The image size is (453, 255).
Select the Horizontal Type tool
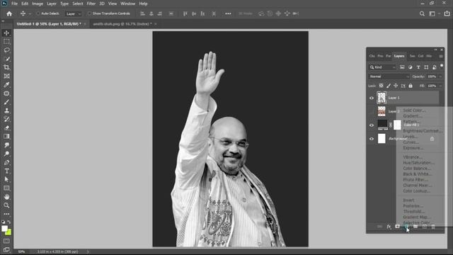[x=6, y=171]
